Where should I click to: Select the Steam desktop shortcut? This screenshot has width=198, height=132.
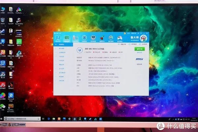click(x=3, y=31)
